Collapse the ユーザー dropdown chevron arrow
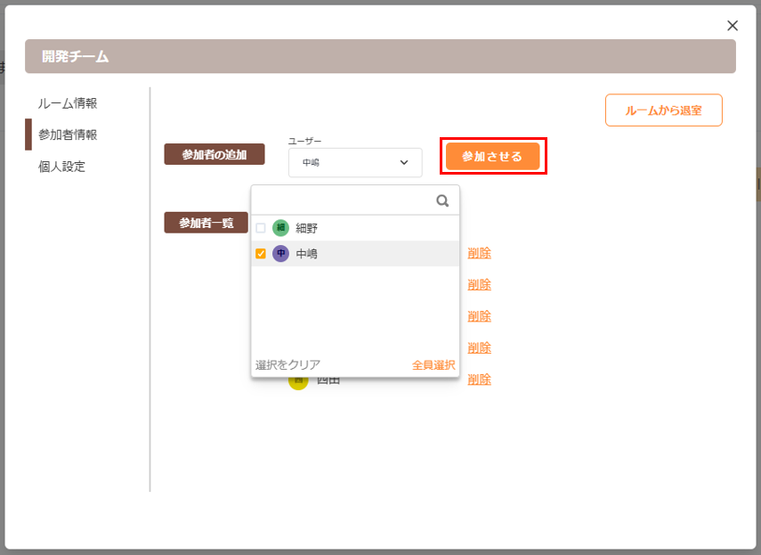 click(x=403, y=163)
